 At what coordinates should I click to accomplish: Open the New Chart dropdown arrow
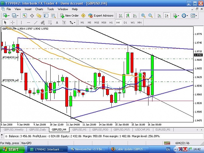9,16
